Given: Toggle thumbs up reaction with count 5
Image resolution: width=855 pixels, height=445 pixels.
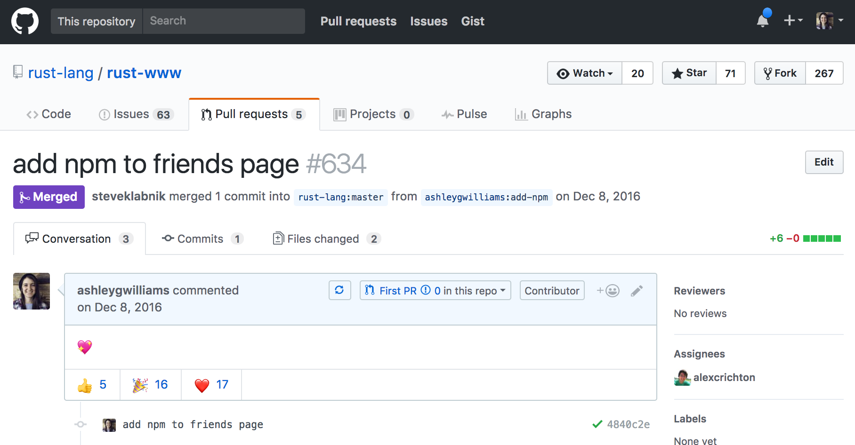Looking at the screenshot, I should [92, 385].
